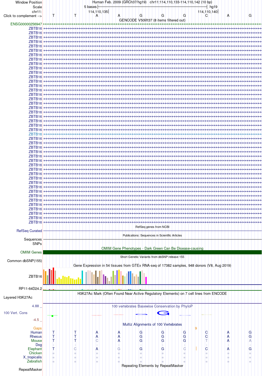This screenshot has width=262, height=376.
Task: Click the hg19 assembly label on the ruler
Action: (213, 7)
